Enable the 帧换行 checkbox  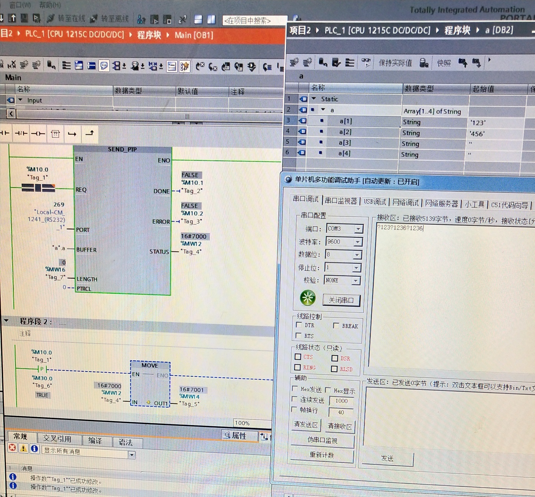point(294,409)
